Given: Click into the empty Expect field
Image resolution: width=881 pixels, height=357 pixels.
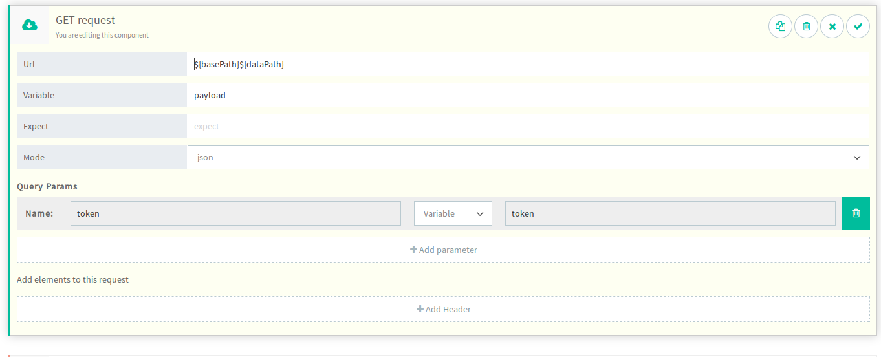Looking at the screenshot, I should coord(528,126).
